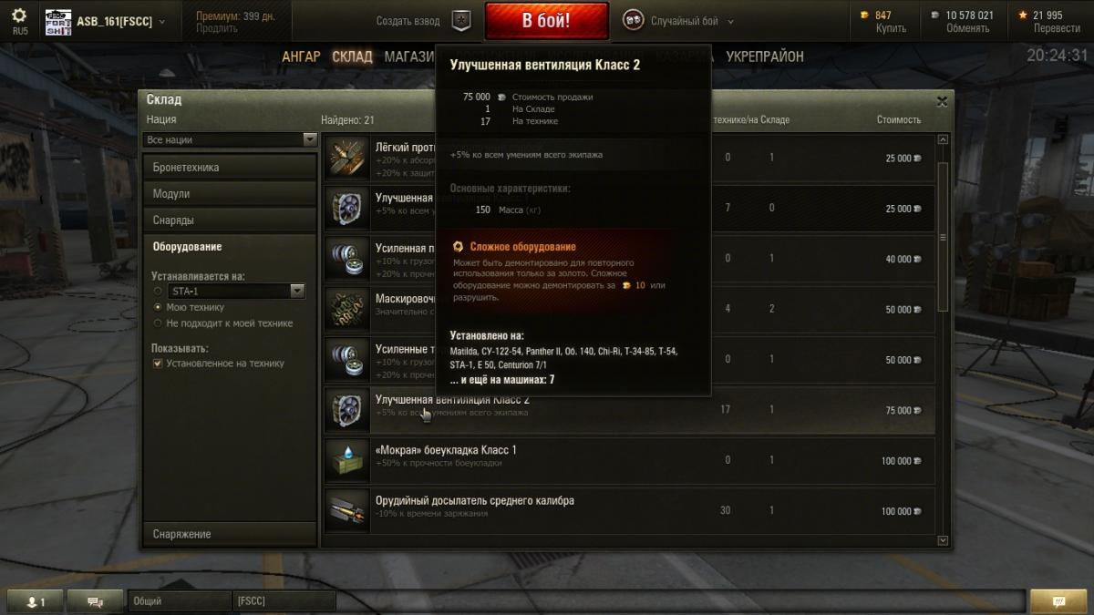Click the platoon emblem icon

pyautogui.click(x=462, y=20)
